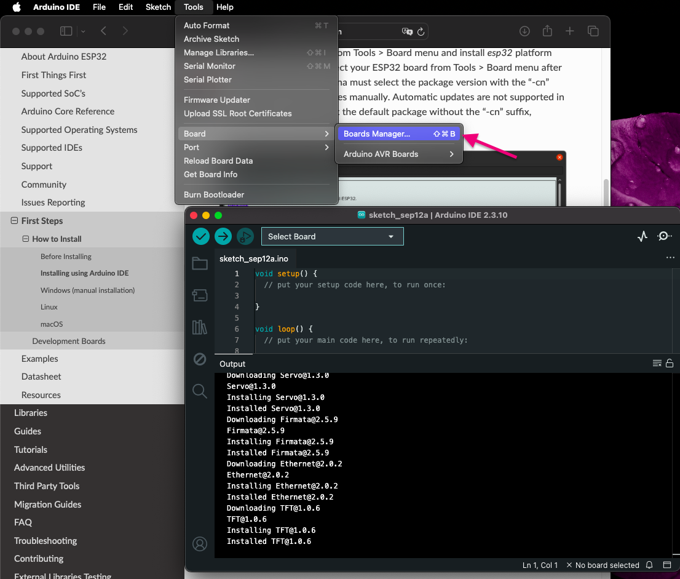Open the Libraries docs link

(x=30, y=413)
